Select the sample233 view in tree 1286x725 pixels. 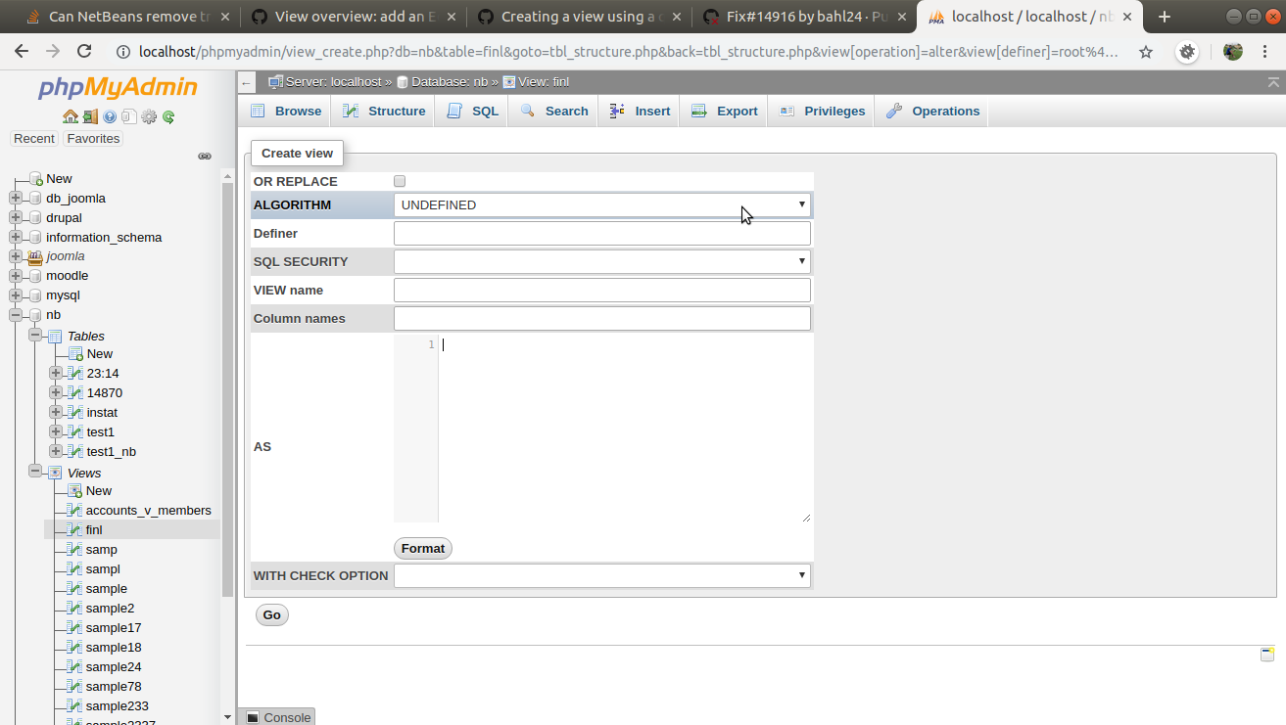click(x=118, y=705)
